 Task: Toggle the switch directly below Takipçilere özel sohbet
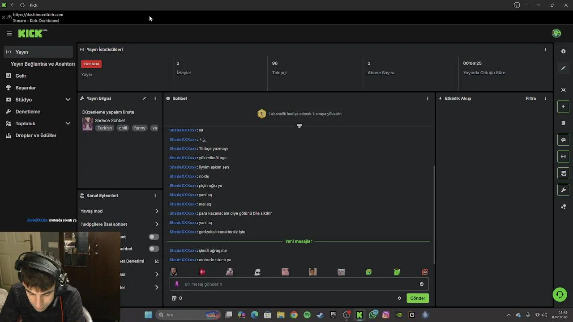tap(154, 237)
